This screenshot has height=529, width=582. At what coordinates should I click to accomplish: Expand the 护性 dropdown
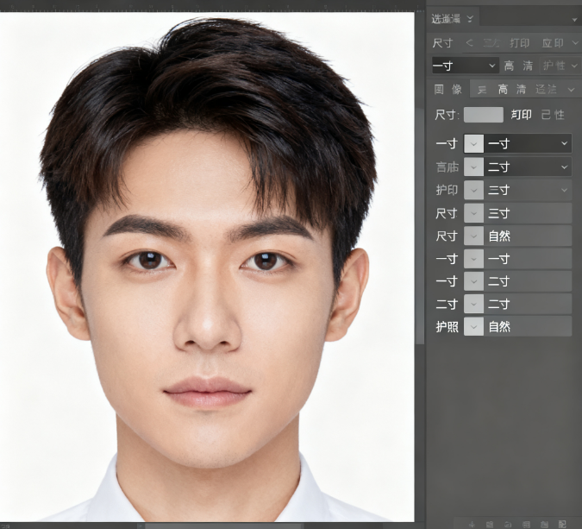click(x=560, y=66)
